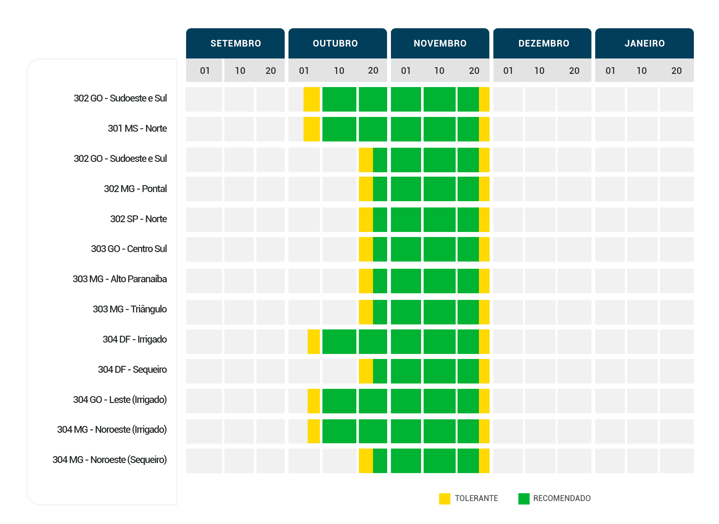The width and height of the screenshot is (719, 524).
Task: Select the 303 MG - Alto Paranaíba label
Action: point(119,279)
